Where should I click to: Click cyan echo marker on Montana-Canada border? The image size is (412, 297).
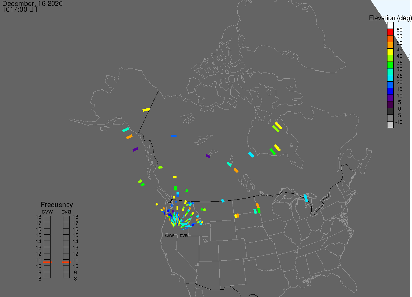tap(223, 201)
